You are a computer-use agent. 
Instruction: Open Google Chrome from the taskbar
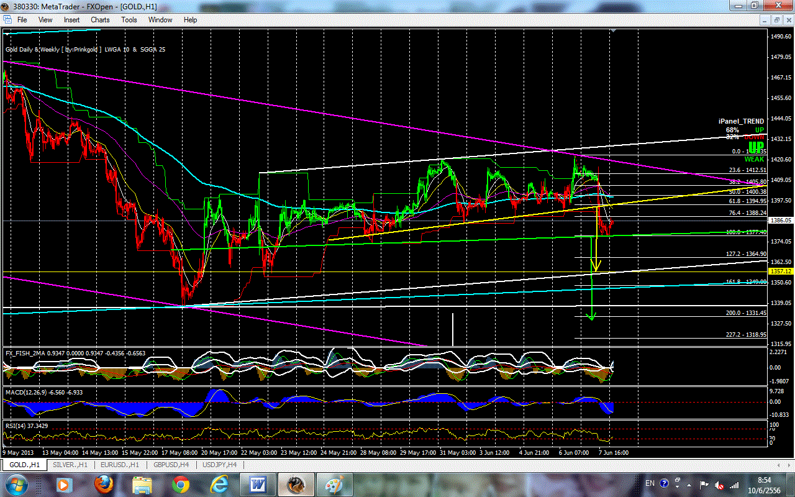coord(181,484)
